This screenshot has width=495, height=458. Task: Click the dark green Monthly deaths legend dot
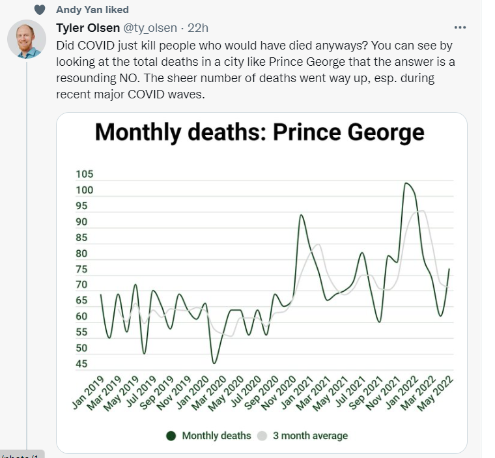[x=171, y=436]
